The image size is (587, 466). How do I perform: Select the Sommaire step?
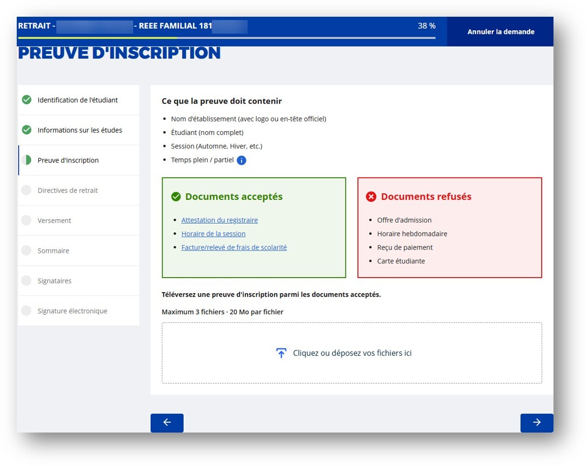(x=78, y=251)
